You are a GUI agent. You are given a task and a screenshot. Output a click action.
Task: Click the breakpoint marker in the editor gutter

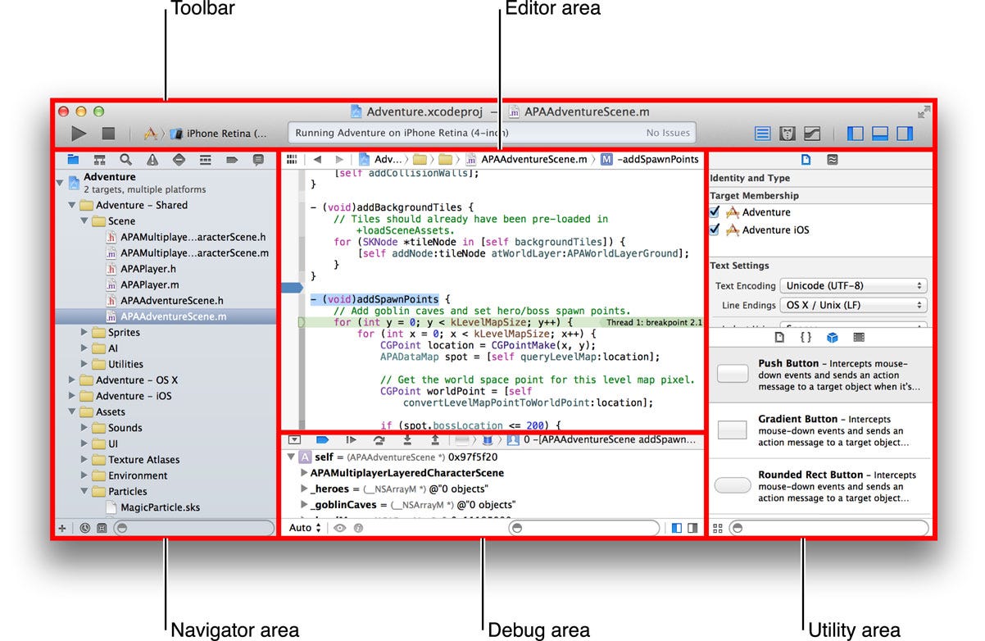point(291,288)
